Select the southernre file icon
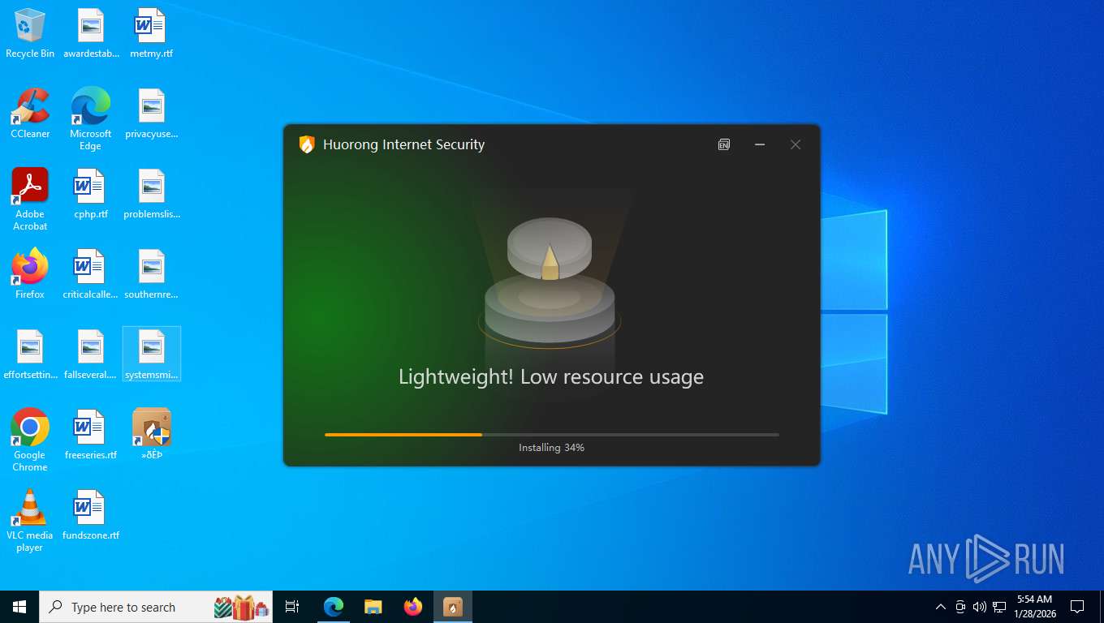Screen dimensions: 1104x623 pos(152,274)
